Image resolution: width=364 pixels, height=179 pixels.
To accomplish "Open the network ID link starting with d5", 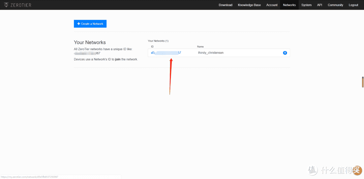I will (166, 53).
